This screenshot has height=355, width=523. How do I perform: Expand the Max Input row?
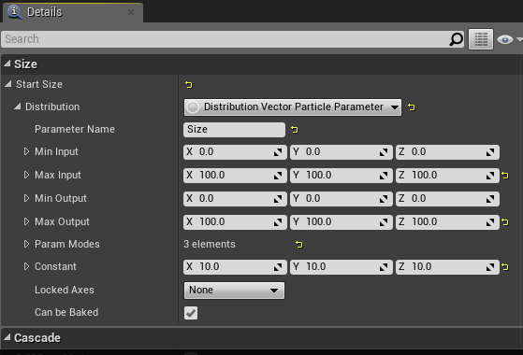[x=27, y=175]
